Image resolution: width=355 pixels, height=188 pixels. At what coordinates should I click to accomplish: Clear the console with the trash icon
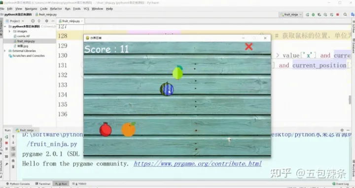click(x=13, y=166)
